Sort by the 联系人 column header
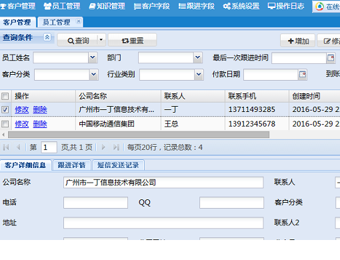 (x=193, y=96)
